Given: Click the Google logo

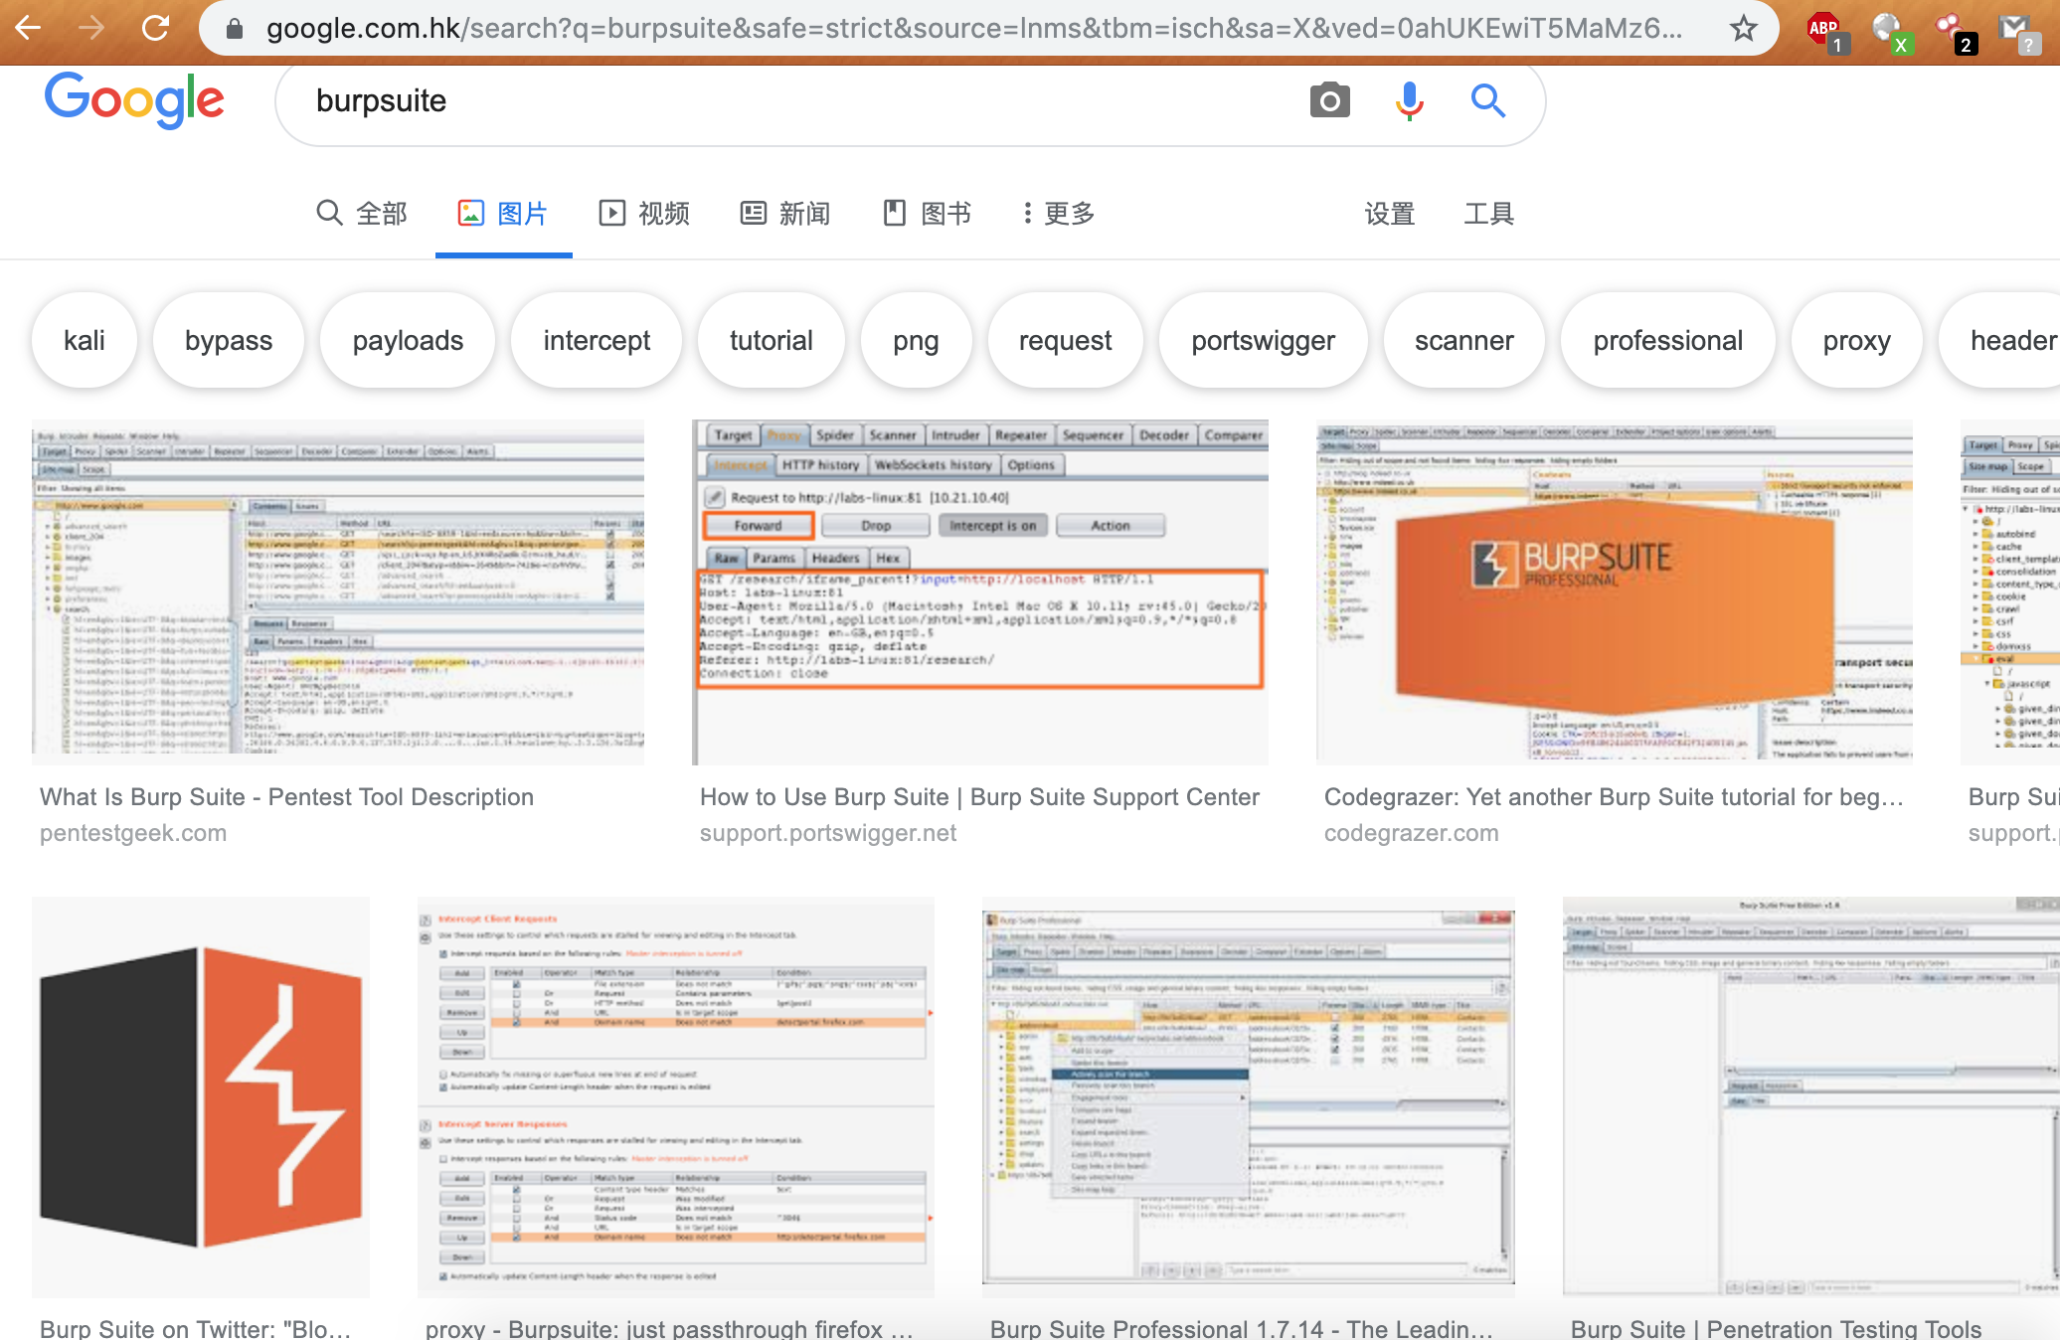Looking at the screenshot, I should [134, 100].
